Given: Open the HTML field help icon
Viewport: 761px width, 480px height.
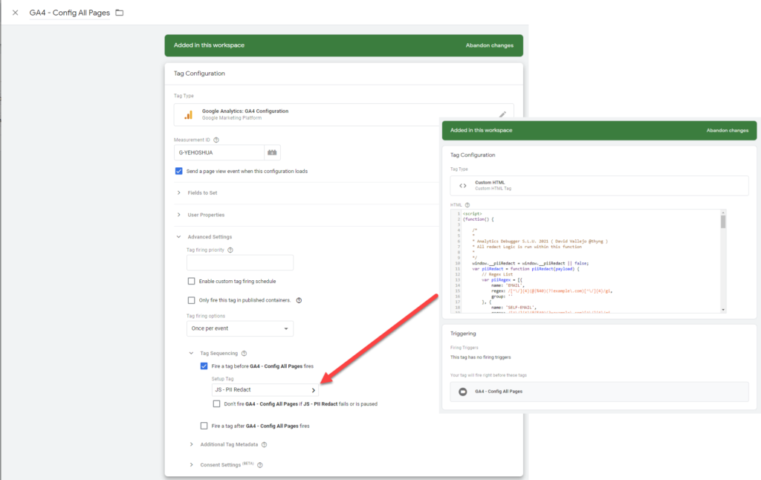Looking at the screenshot, I should click(x=467, y=205).
